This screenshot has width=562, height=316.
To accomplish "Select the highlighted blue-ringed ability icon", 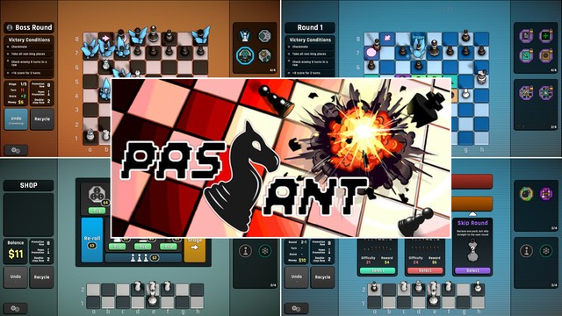I will 245,55.
